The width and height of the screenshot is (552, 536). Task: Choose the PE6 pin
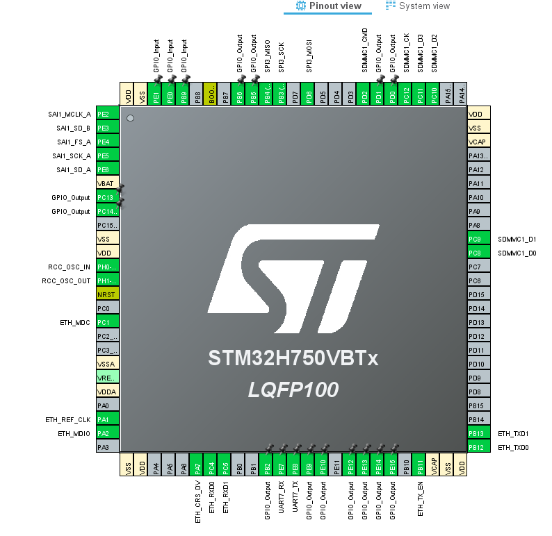point(108,169)
